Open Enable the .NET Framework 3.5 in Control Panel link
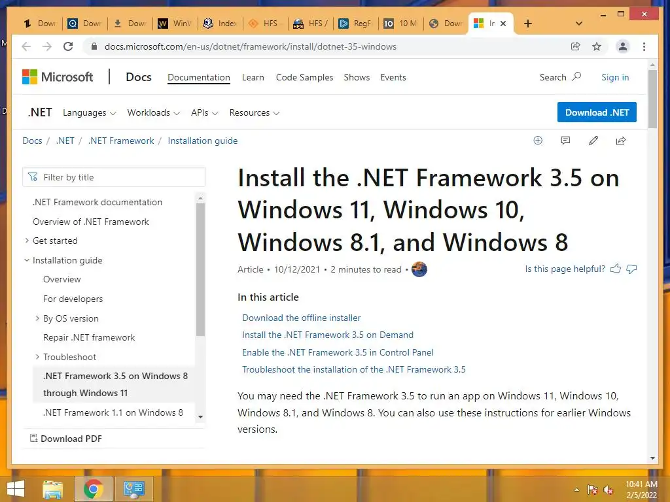This screenshot has width=670, height=502. click(x=338, y=352)
